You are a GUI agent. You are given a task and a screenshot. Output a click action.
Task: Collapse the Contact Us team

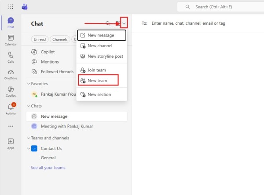click(29, 149)
